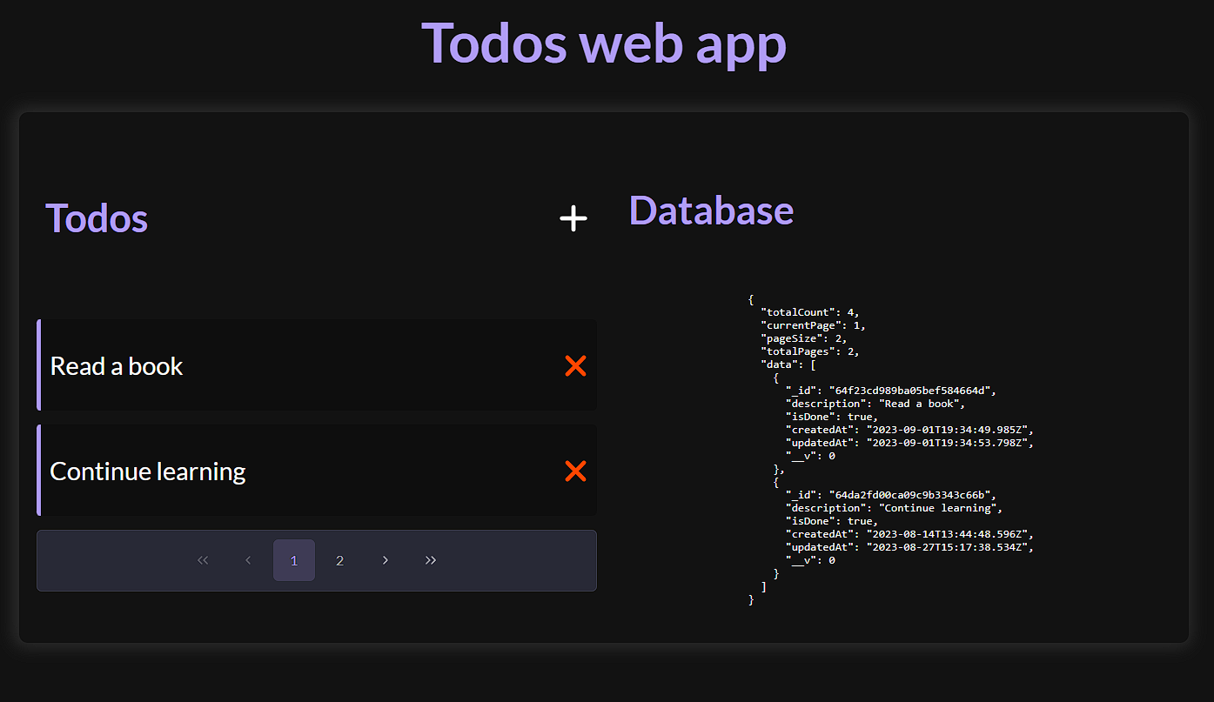Click the "currentPage": 1 line
1214x702 pixels.
point(813,325)
